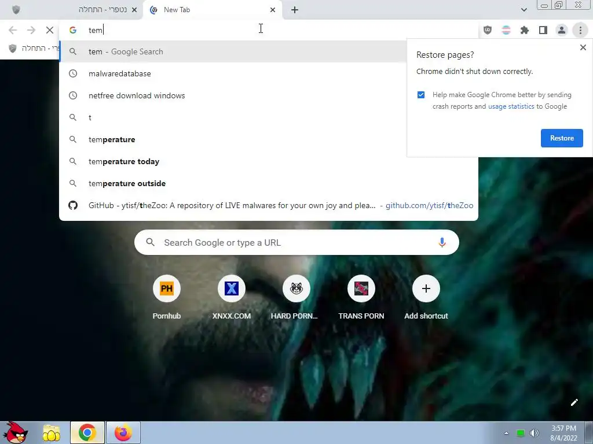
Task: Close the Restore pages popup
Action: pyautogui.click(x=583, y=47)
